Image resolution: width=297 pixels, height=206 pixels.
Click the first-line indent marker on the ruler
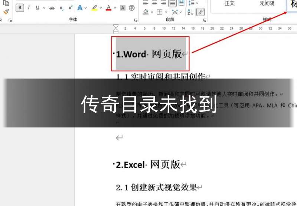click(116, 26)
